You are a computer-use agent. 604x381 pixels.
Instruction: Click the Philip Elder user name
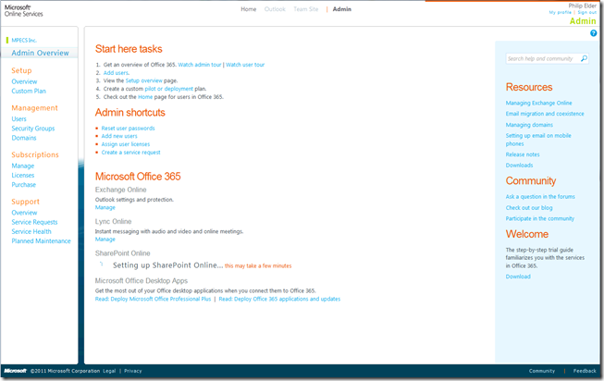(583, 6)
